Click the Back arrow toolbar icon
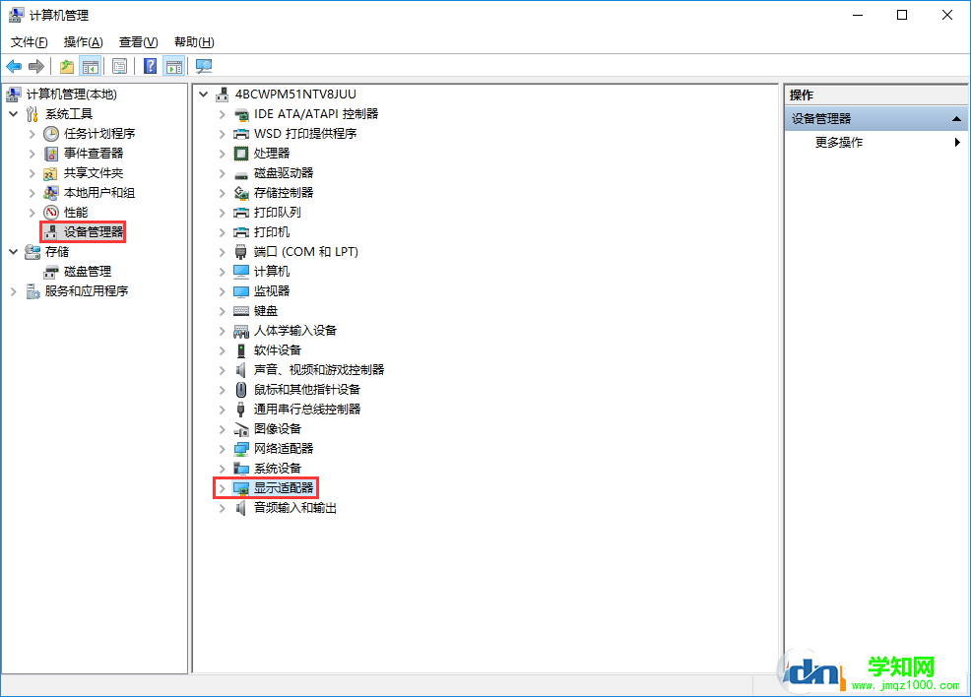 14,66
